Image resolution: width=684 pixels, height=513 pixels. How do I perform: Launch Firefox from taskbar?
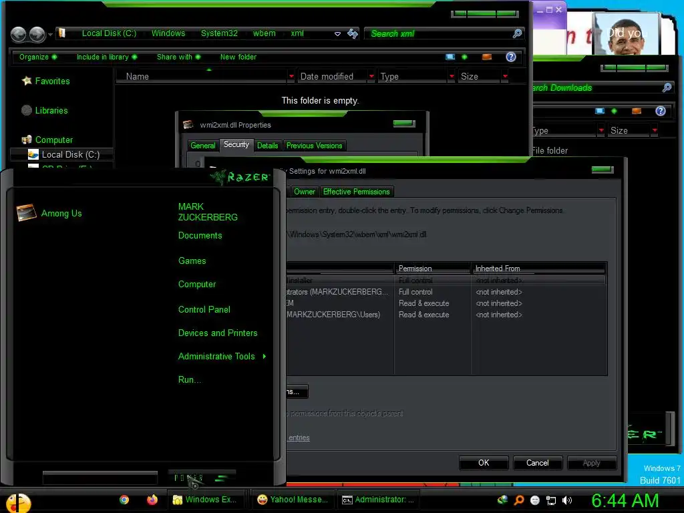[x=152, y=500]
